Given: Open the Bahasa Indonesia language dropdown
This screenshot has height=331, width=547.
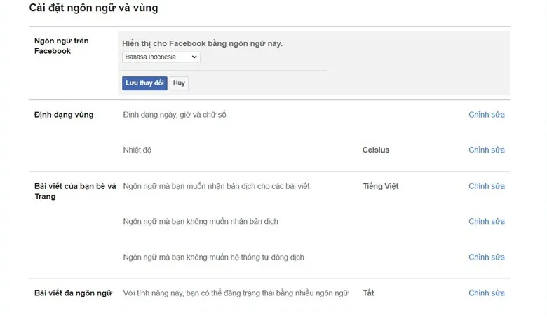Looking at the screenshot, I should (161, 57).
